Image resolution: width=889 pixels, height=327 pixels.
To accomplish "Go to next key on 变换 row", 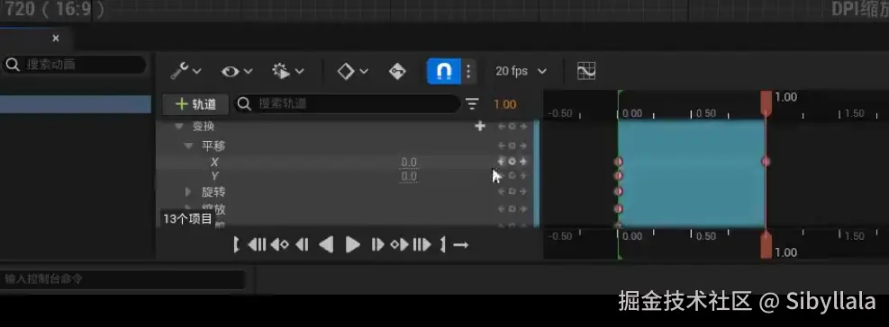I will click(522, 126).
